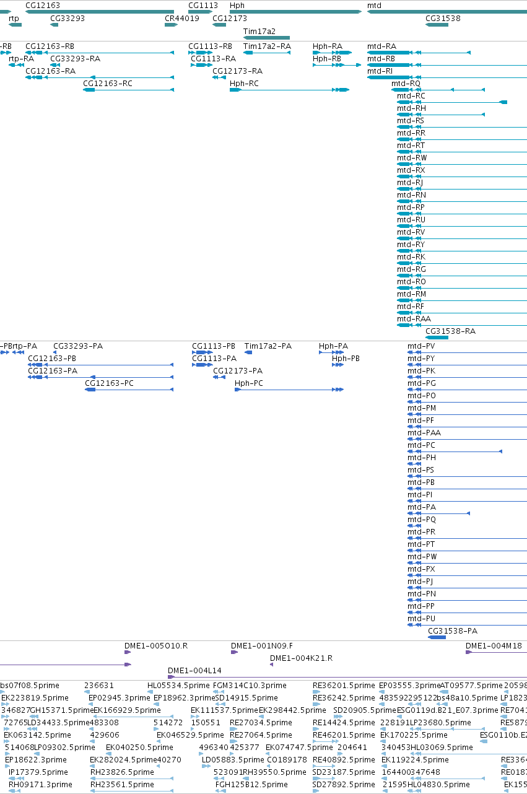Screen dimensions: 527x794
Task: Click EST FGM314C10.3prime label
Action: pyautogui.click(x=250, y=686)
